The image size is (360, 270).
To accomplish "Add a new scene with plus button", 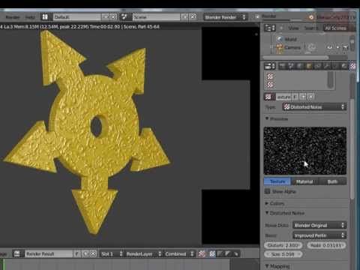I will pos(185,17).
